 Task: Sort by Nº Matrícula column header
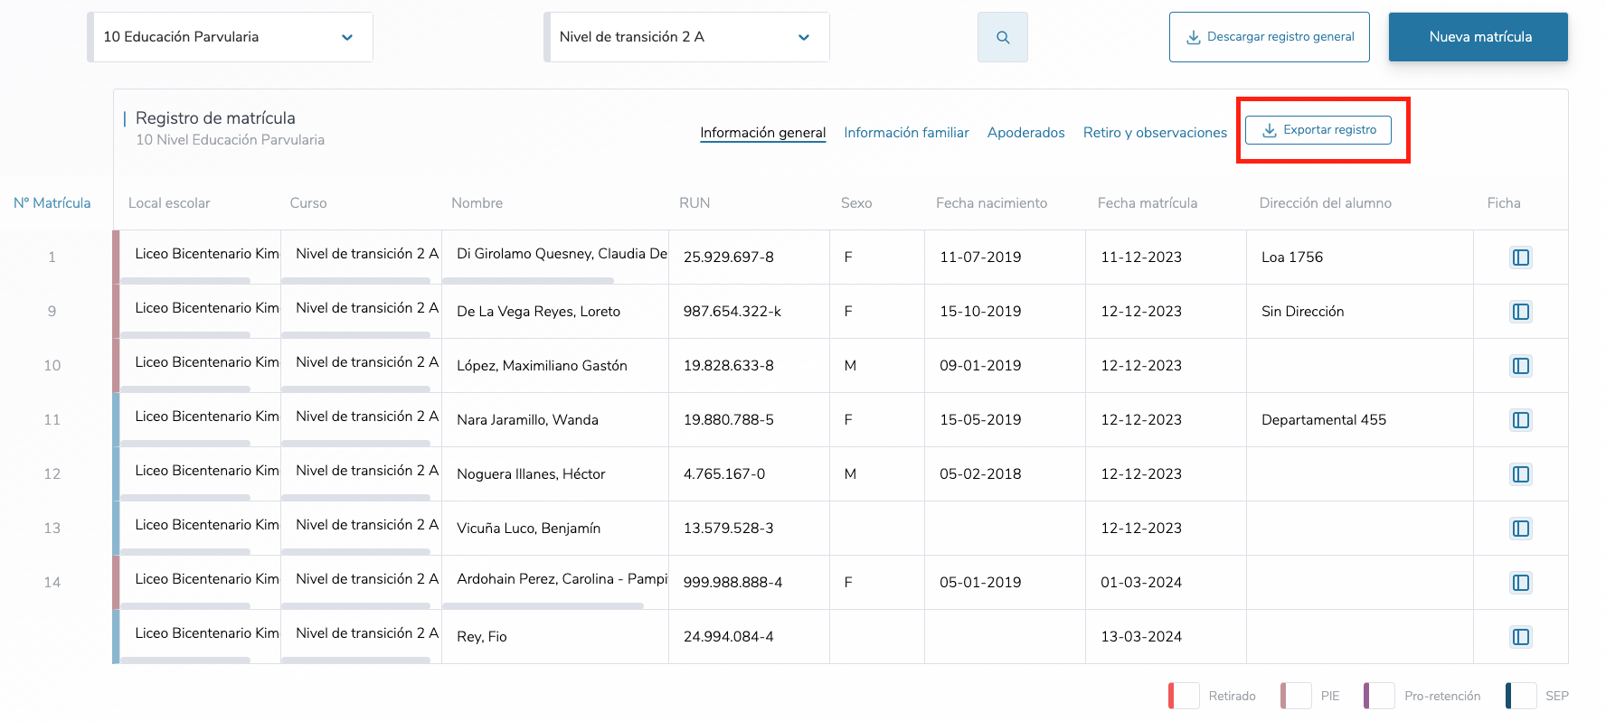[52, 203]
